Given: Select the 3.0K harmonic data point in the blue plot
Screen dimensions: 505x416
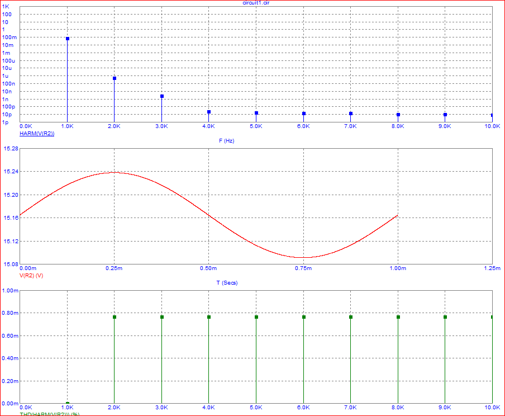Looking at the screenshot, I should 162,96.
